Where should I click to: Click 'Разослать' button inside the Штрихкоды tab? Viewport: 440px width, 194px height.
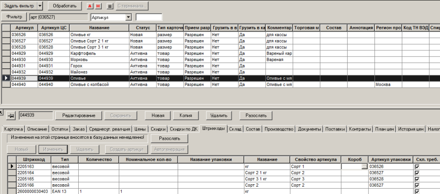(170, 138)
